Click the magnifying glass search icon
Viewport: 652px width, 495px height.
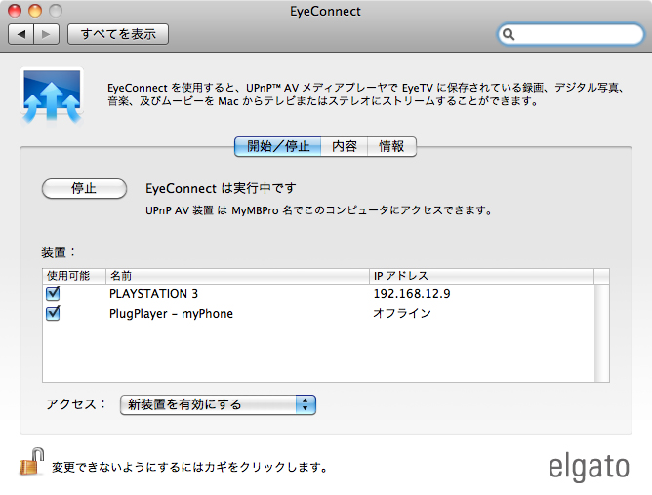click(x=509, y=34)
